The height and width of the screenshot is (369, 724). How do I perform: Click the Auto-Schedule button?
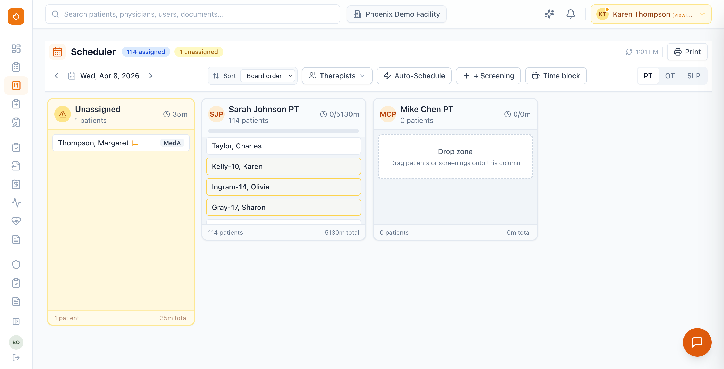(x=414, y=76)
